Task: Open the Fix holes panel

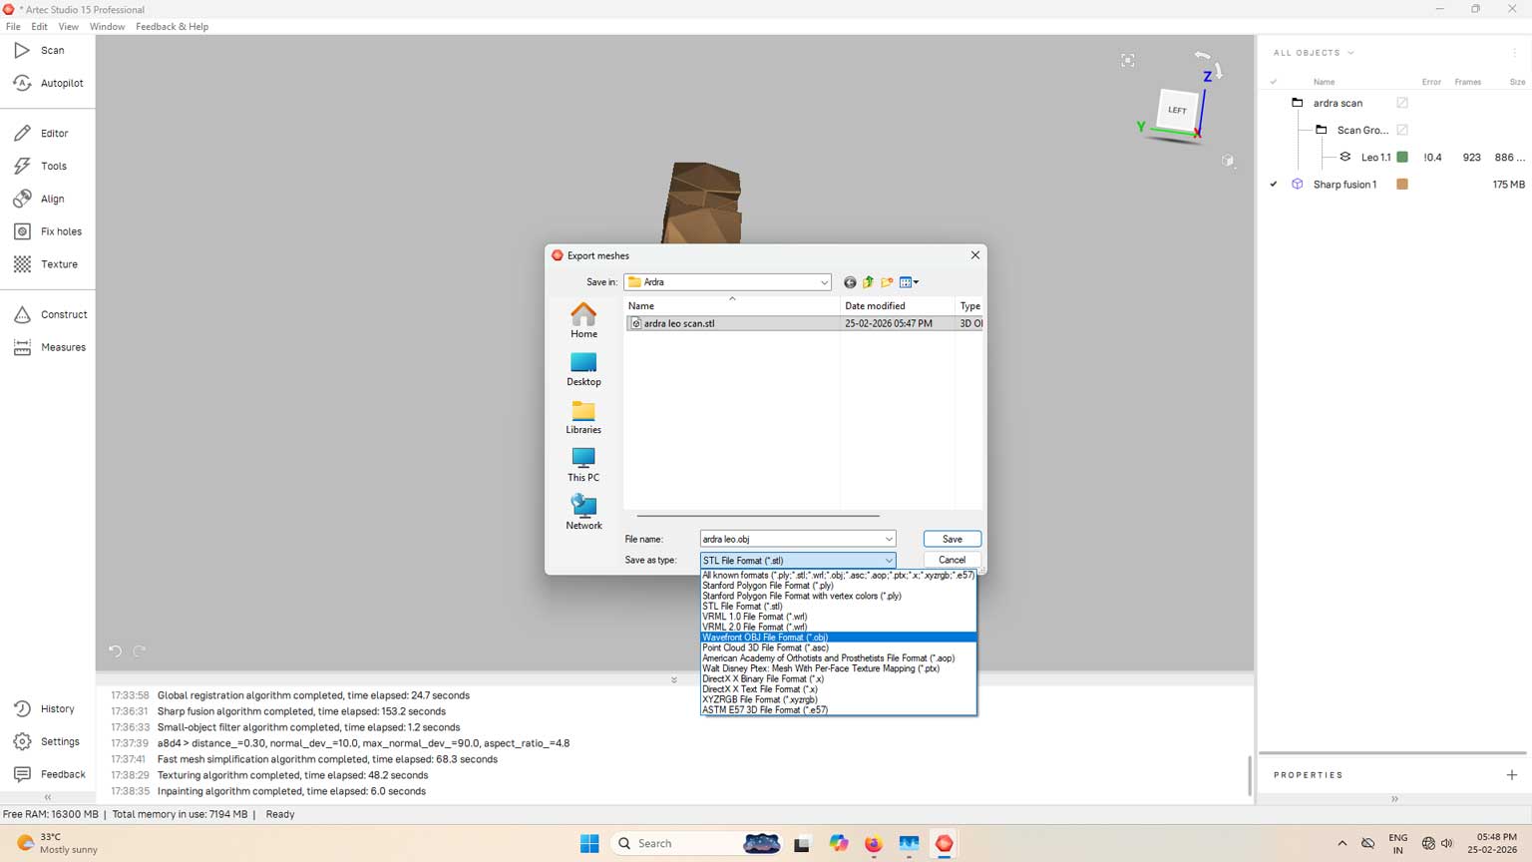Action: tap(48, 231)
